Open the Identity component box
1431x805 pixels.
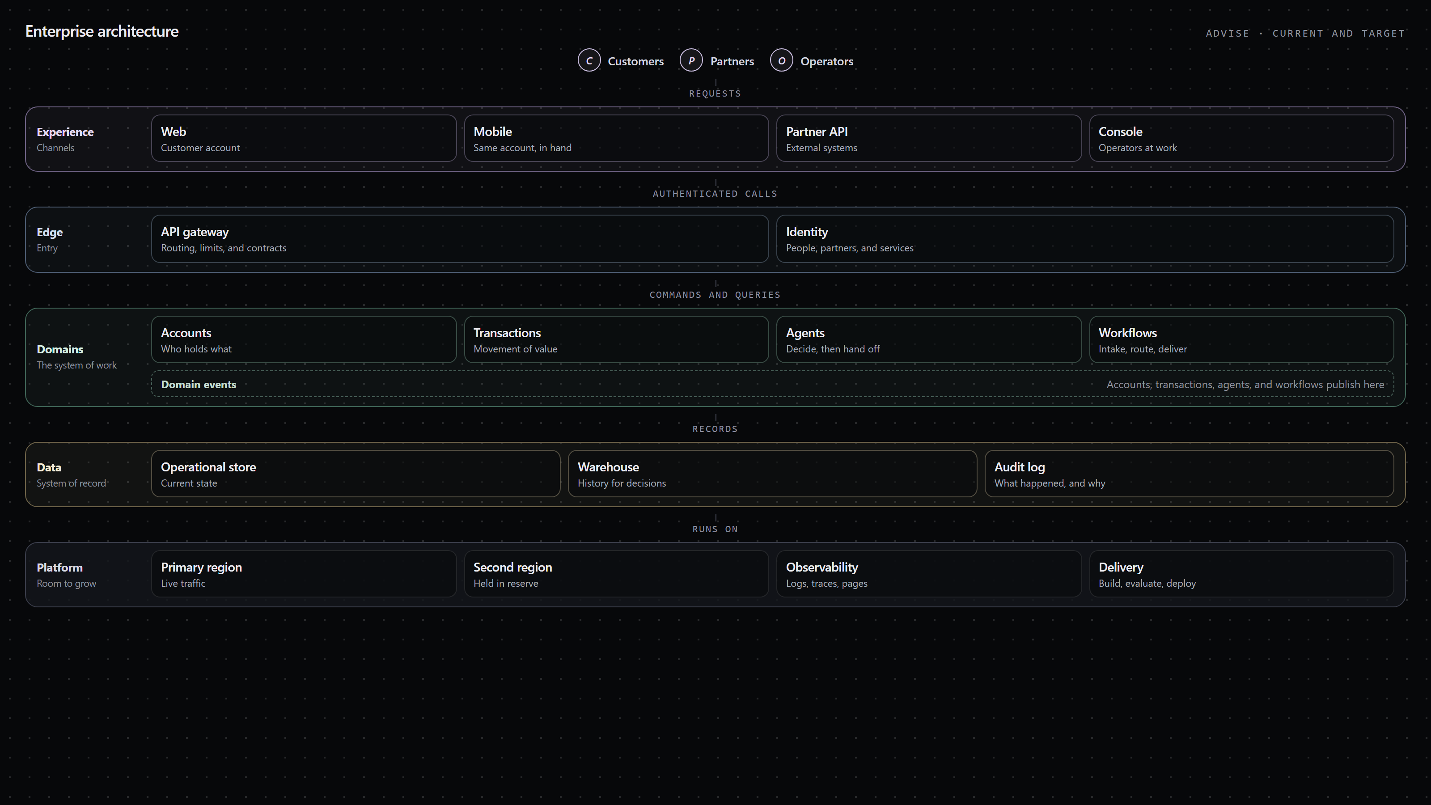pyautogui.click(x=1085, y=239)
